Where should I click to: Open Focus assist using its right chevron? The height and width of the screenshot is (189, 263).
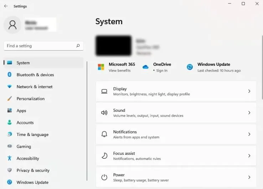[x=249, y=156]
